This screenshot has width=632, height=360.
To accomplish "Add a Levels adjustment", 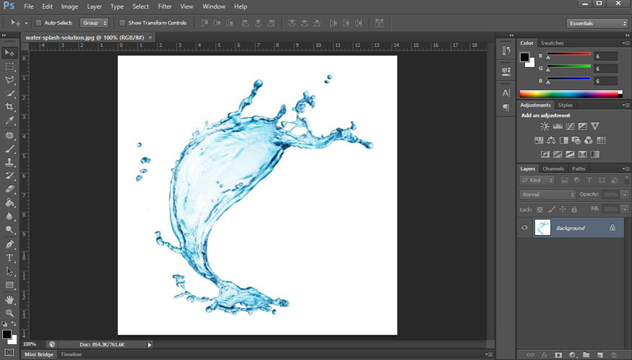I will [x=558, y=126].
